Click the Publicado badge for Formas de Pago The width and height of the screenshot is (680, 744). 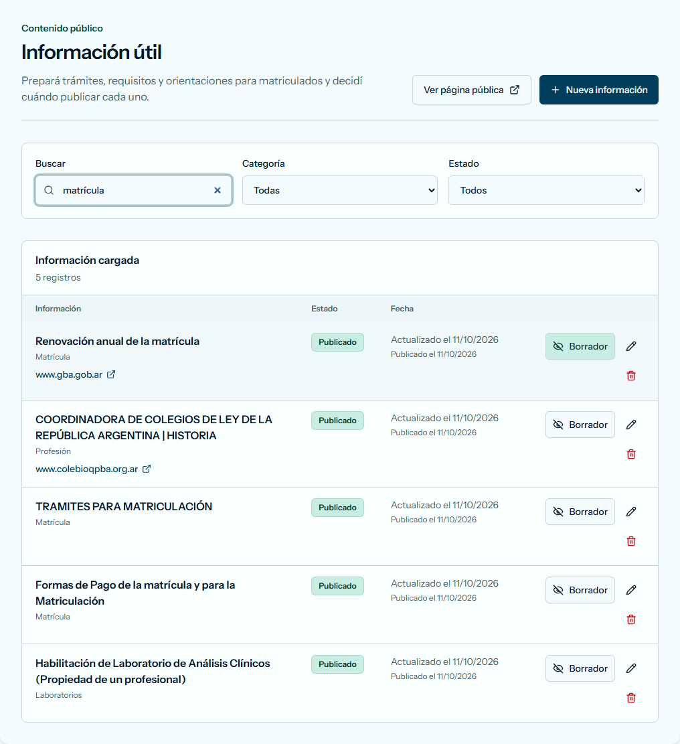pyautogui.click(x=337, y=585)
